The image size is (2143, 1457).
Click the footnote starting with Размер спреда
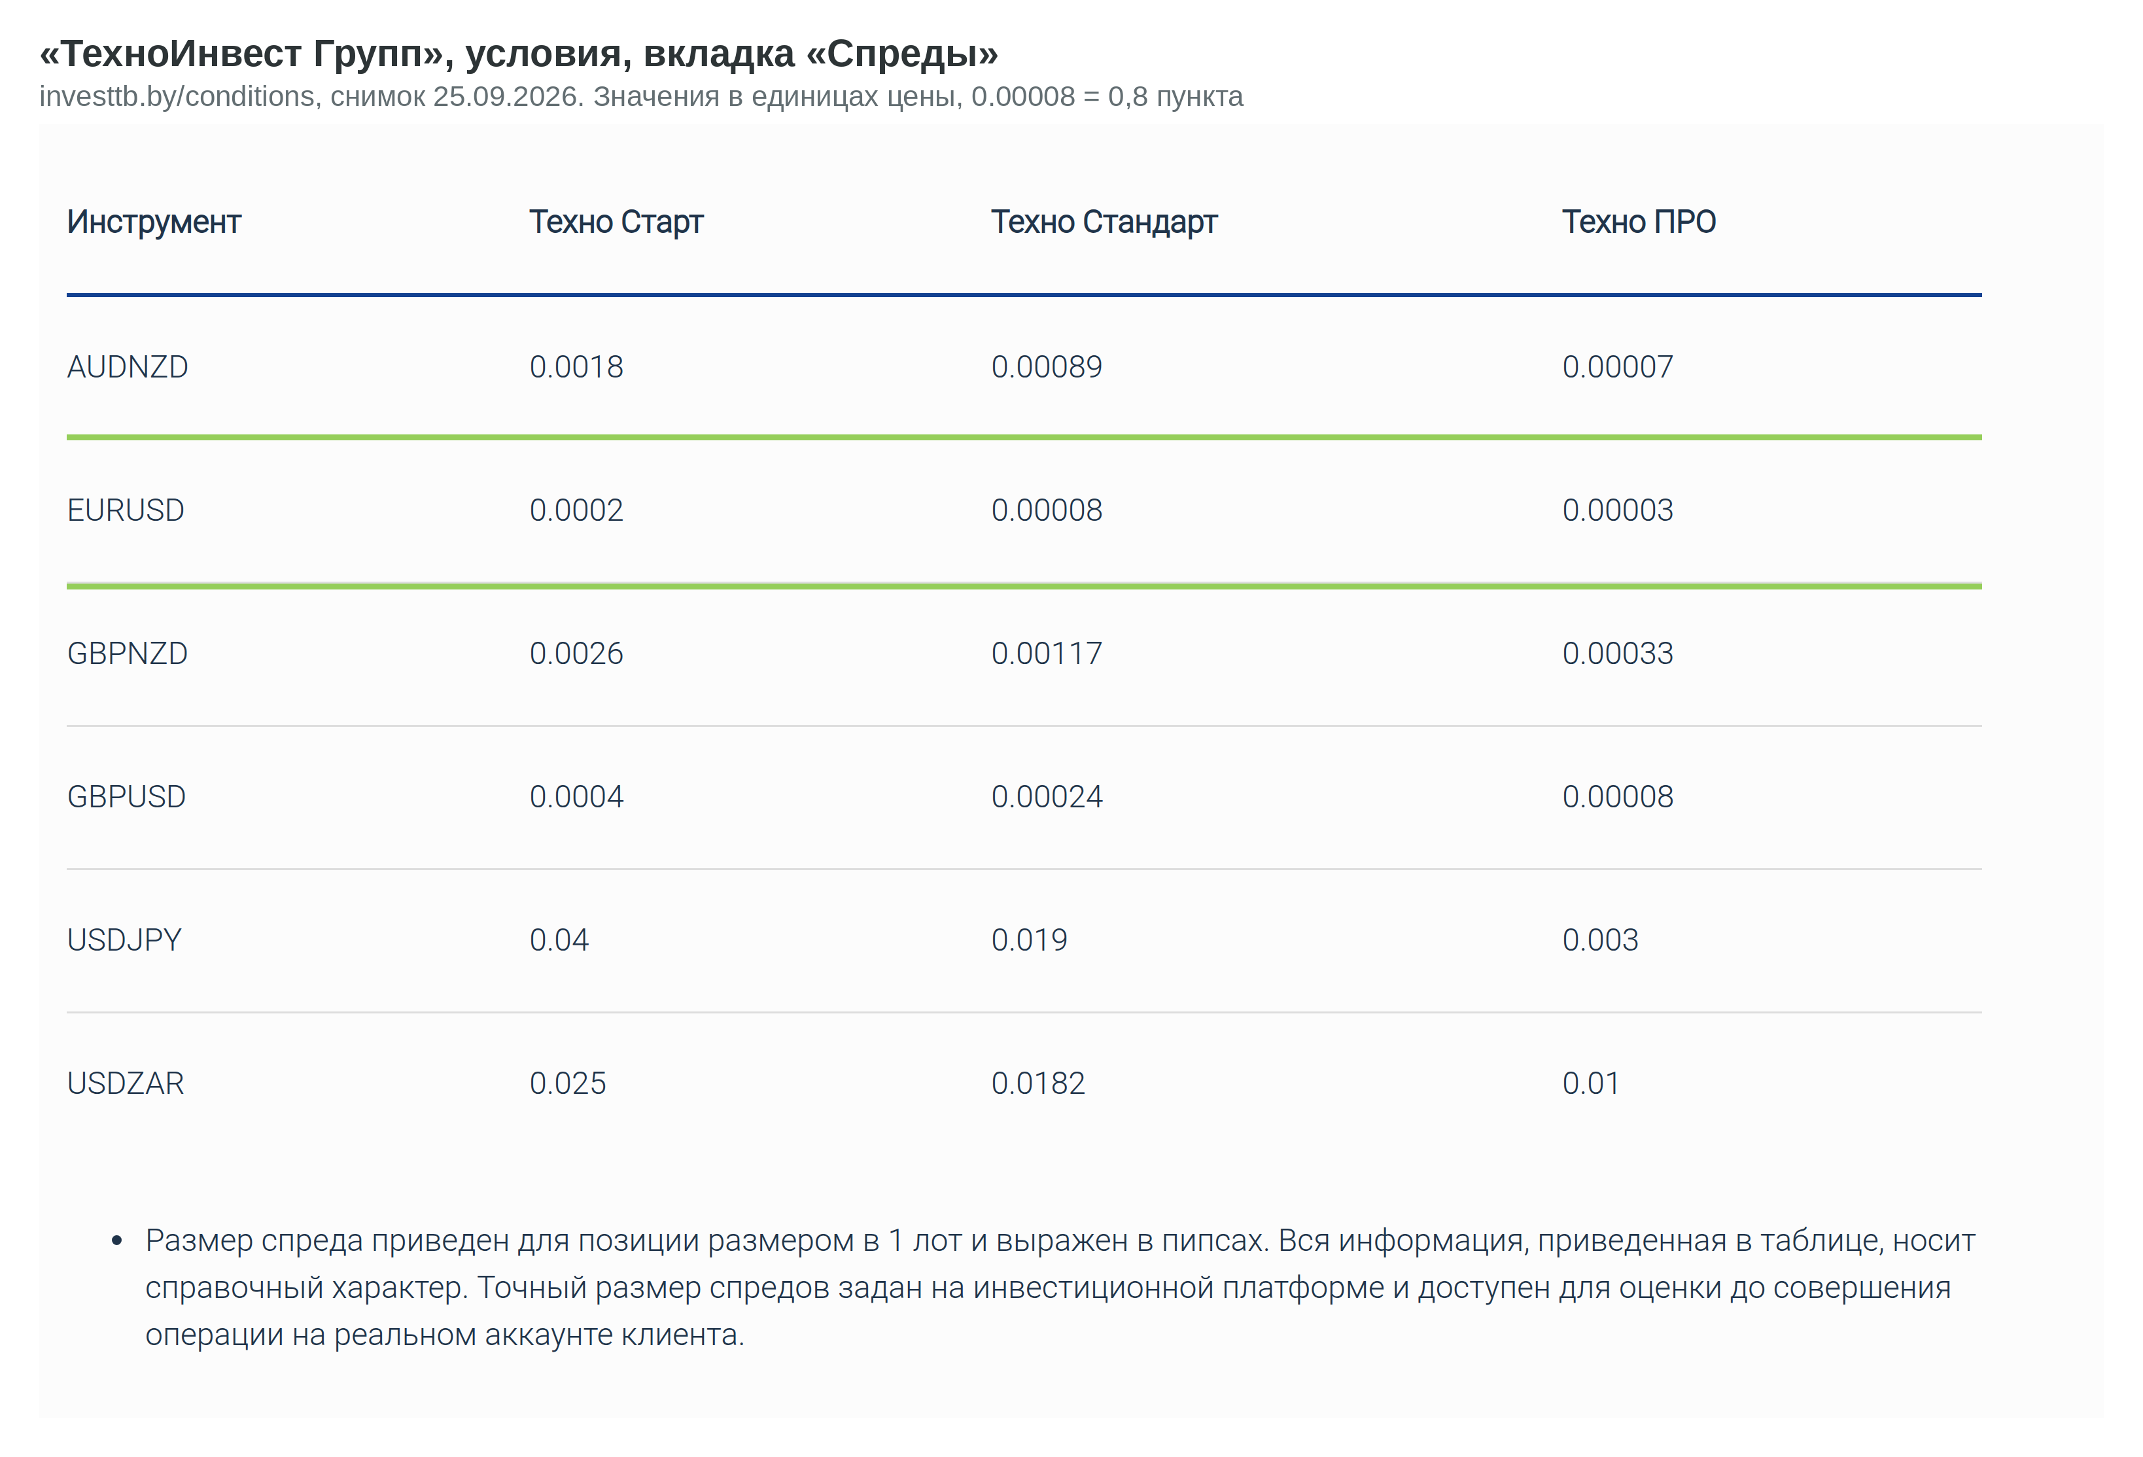coord(1060,1288)
